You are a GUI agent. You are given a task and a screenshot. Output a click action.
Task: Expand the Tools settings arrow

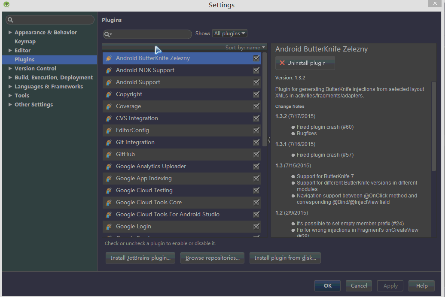[10, 96]
